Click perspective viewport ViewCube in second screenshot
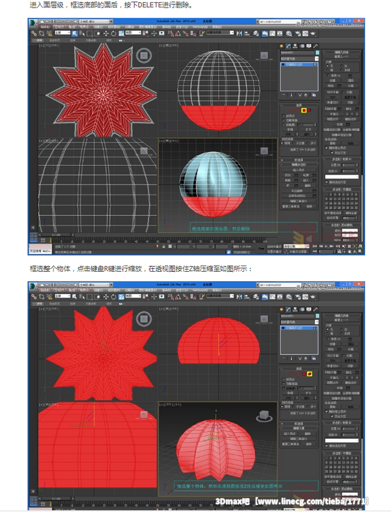Screen dimensions: 391x512 [x=264, y=415]
